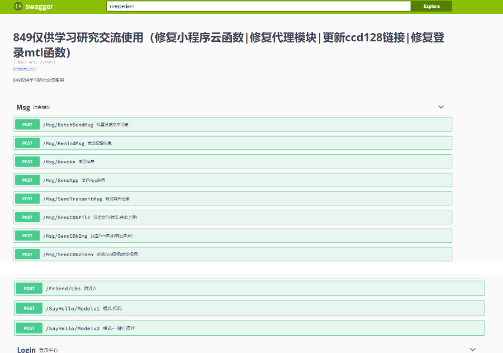Click the swagger.json URL input field
The image size is (503, 353).
click(258, 6)
